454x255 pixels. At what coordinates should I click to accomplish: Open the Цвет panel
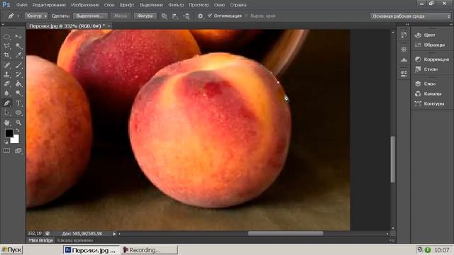point(425,35)
